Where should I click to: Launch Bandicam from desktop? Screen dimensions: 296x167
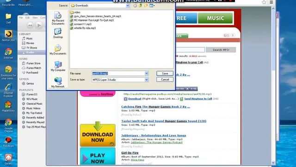pyautogui.click(x=8, y=142)
